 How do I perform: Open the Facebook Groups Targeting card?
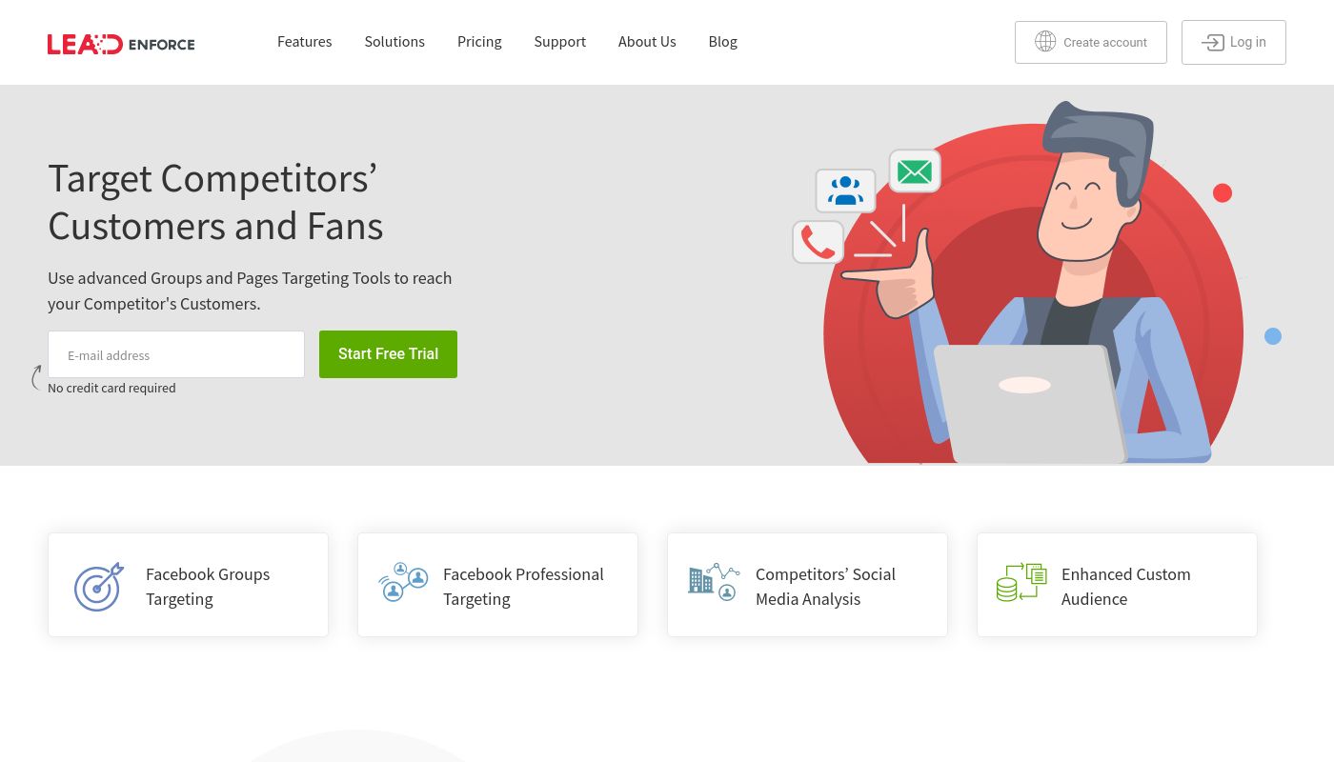[x=188, y=584]
